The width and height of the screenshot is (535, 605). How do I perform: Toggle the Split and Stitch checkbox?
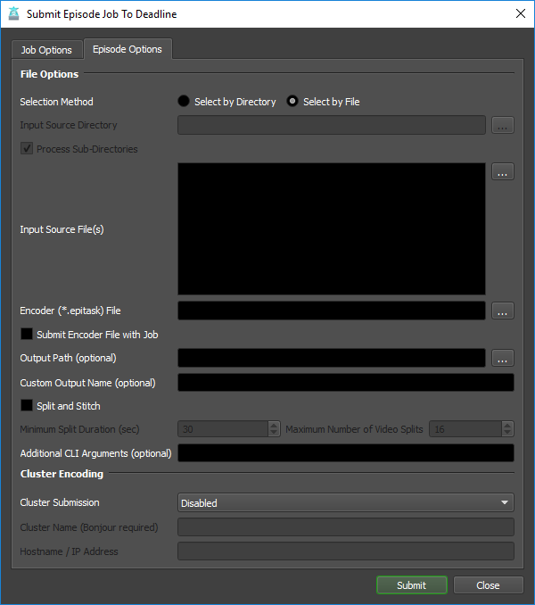pos(27,406)
